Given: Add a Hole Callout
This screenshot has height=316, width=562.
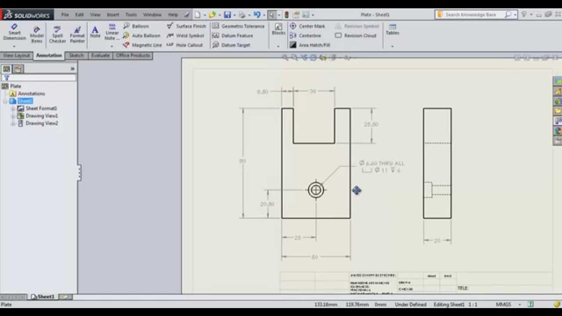Looking at the screenshot, I should click(185, 45).
